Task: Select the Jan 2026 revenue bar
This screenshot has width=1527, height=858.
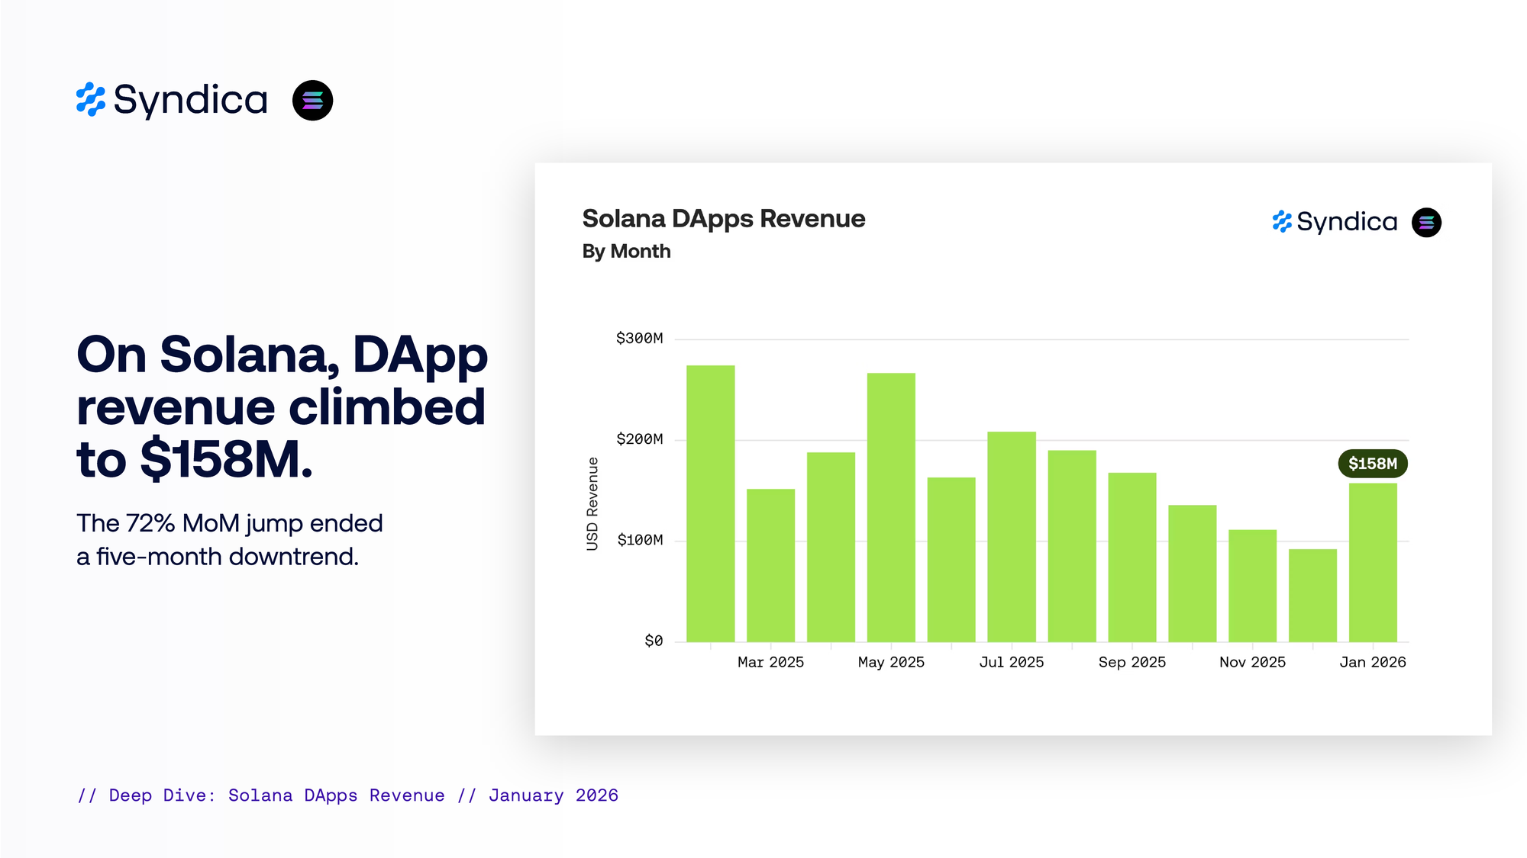Action: (1372, 563)
